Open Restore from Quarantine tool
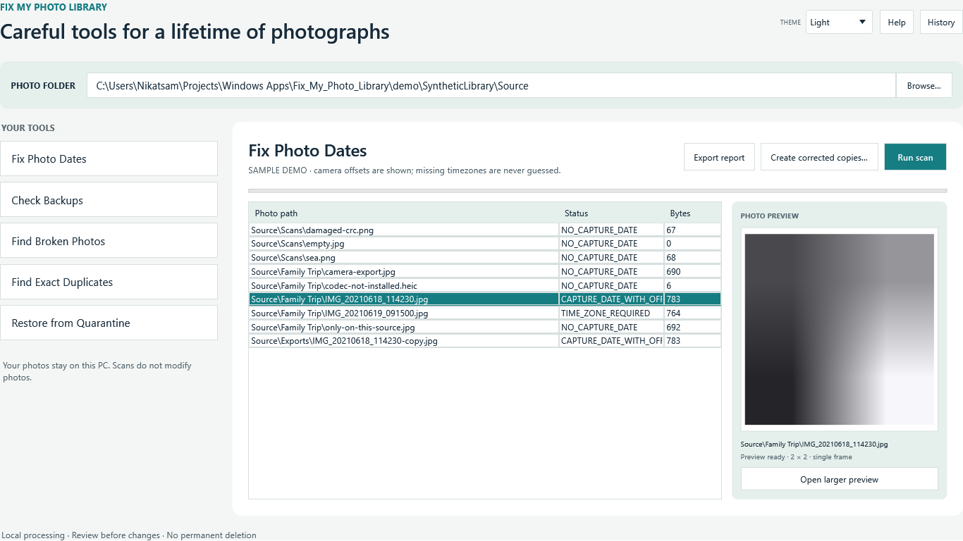The width and height of the screenshot is (963, 541). coord(109,323)
